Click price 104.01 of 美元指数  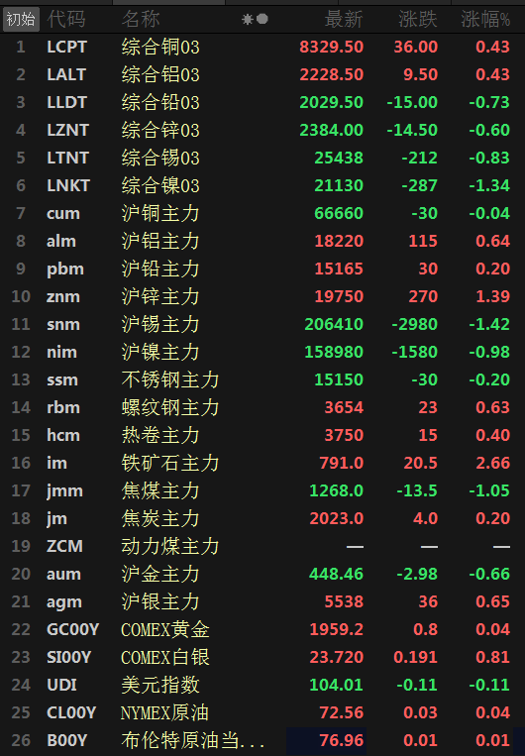click(x=336, y=685)
